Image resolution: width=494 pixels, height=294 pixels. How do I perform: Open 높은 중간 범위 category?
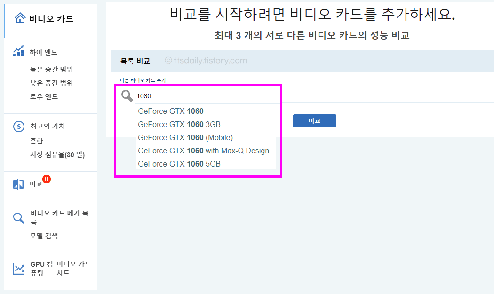(51, 69)
